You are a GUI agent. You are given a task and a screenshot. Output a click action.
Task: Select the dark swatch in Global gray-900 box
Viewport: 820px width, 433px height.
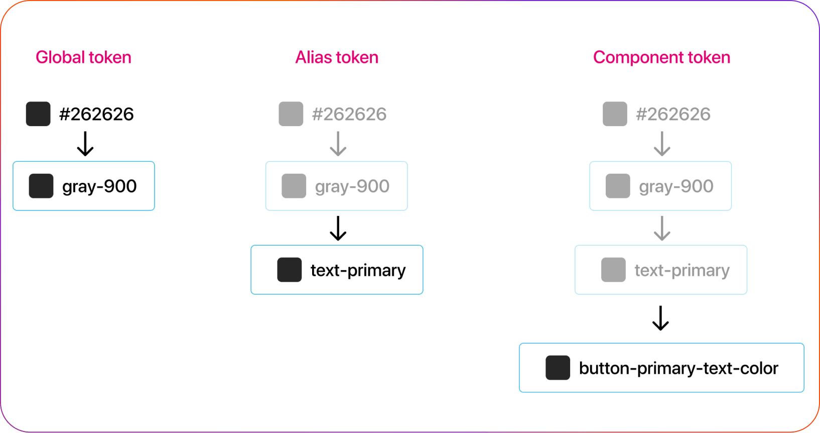click(41, 186)
